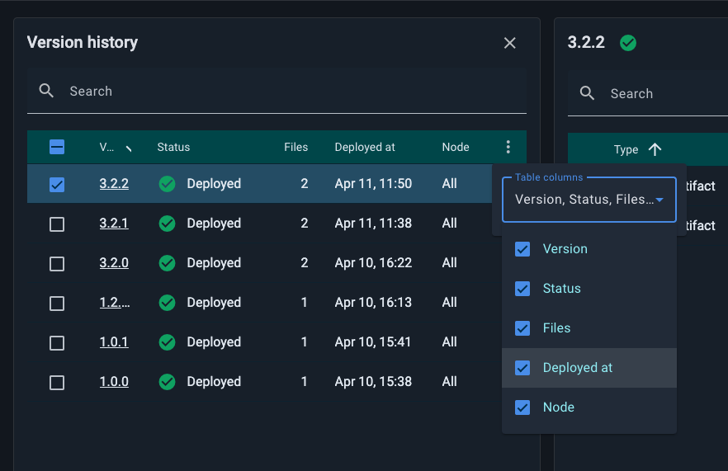The height and width of the screenshot is (471, 728).
Task: Click the green deployed icon for 1.0.0 row
Action: 167,381
